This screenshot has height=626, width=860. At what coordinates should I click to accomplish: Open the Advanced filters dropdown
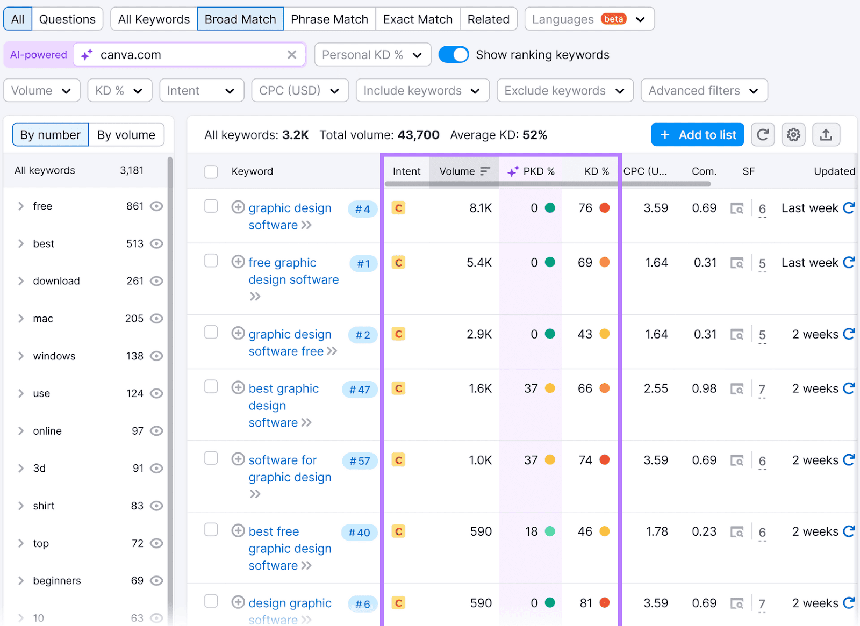(x=704, y=90)
